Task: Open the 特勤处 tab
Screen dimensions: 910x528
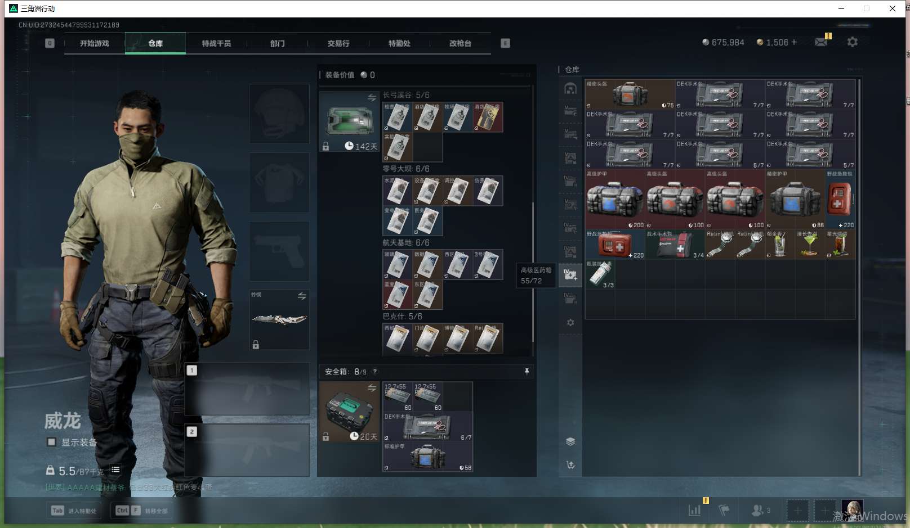Action: click(399, 43)
